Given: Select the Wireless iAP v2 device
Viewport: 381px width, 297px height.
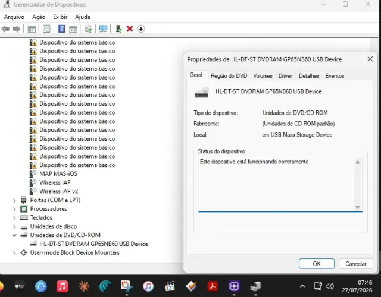Looking at the screenshot, I should tap(58, 191).
